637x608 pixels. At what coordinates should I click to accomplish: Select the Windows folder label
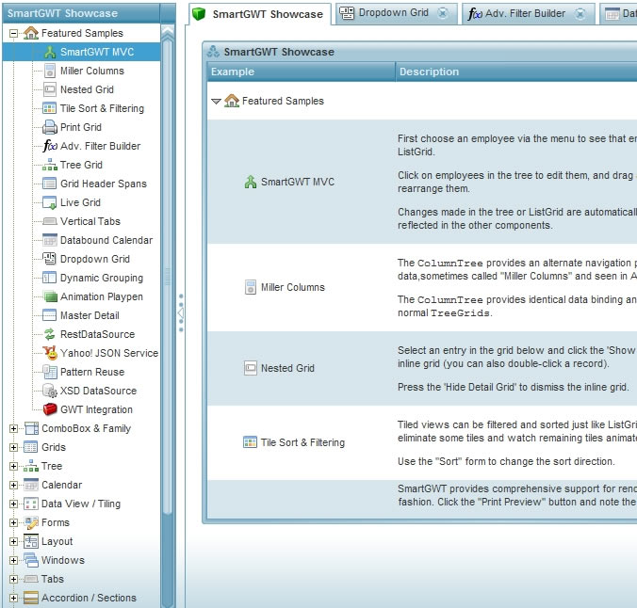pyautogui.click(x=63, y=561)
